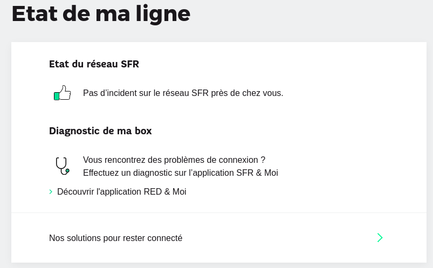Click the words RED & Moi in the link
Image resolution: width=433 pixels, height=268 pixels.
point(165,192)
